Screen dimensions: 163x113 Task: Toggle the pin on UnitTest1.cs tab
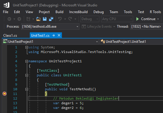53,36
